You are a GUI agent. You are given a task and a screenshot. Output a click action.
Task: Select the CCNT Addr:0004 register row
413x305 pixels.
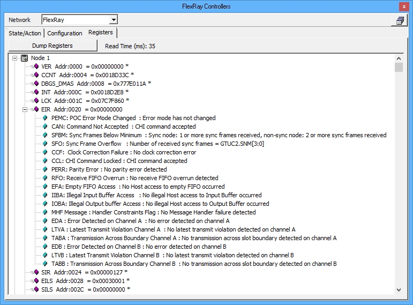tap(87, 75)
